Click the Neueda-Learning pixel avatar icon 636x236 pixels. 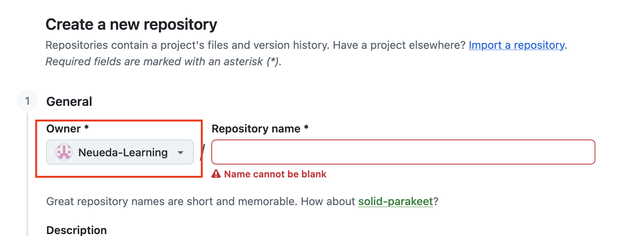64,152
